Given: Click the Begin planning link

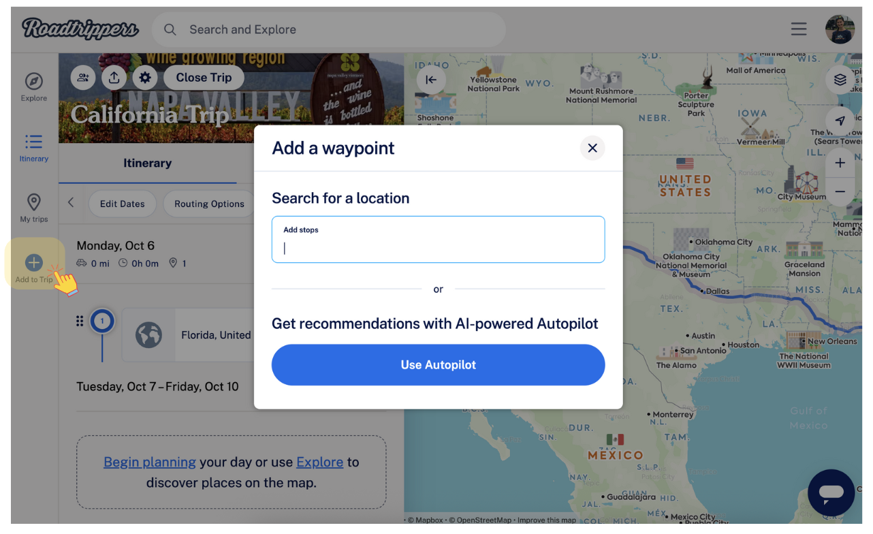Looking at the screenshot, I should tap(150, 462).
